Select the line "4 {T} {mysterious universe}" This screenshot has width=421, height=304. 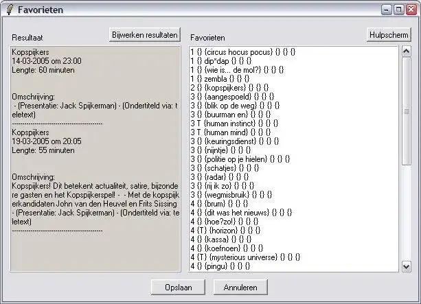(x=245, y=257)
